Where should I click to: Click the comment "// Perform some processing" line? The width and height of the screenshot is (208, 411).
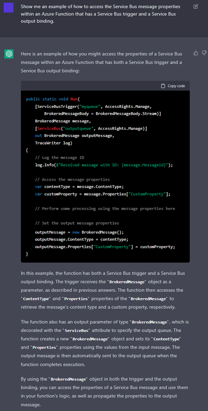click(x=105, y=209)
